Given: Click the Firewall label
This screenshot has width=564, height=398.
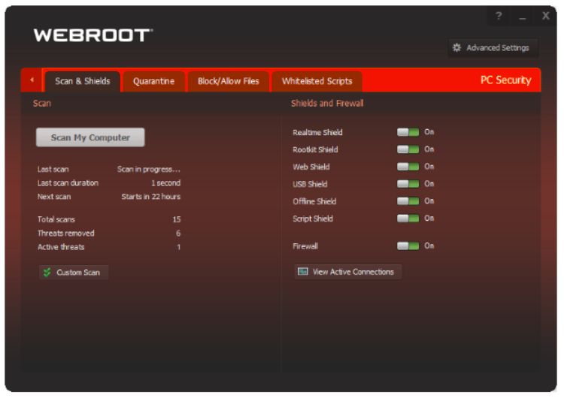Looking at the screenshot, I should point(305,246).
